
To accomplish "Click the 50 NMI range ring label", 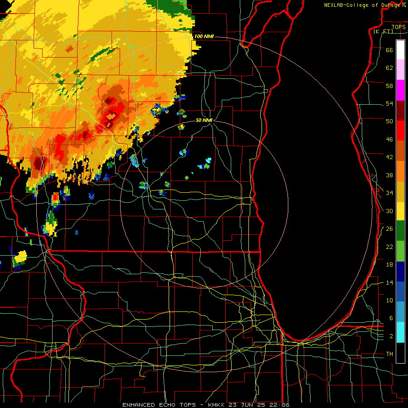I will pyautogui.click(x=204, y=120).
